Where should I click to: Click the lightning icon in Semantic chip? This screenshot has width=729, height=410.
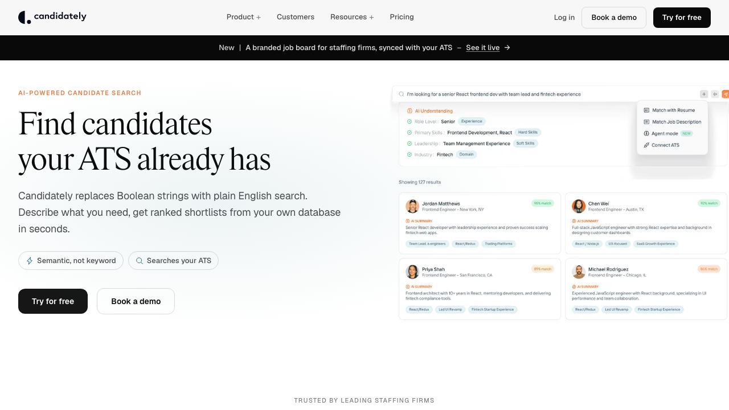(x=30, y=261)
